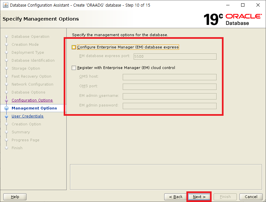This screenshot has width=266, height=202.
Task: Click the empty message area at bottom
Action: [x=166, y=177]
